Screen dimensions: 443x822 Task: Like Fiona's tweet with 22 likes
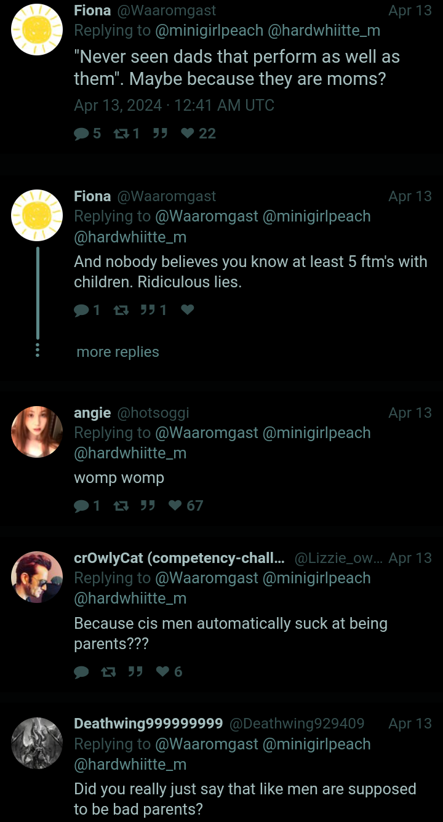188,134
